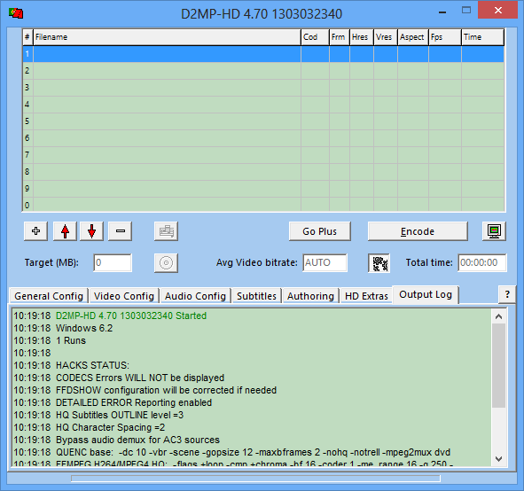Click the Frm column header
Viewport: 524px width, 491px height.
point(340,37)
